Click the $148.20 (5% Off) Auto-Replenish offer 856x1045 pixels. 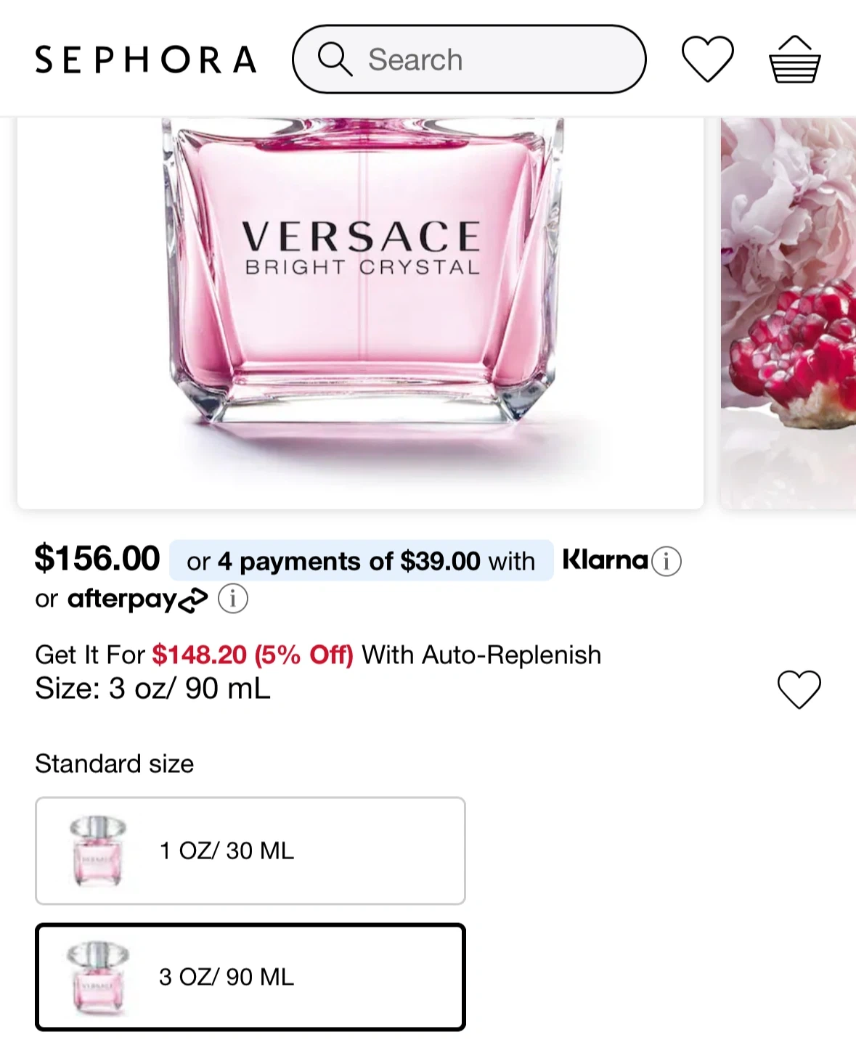(x=252, y=655)
